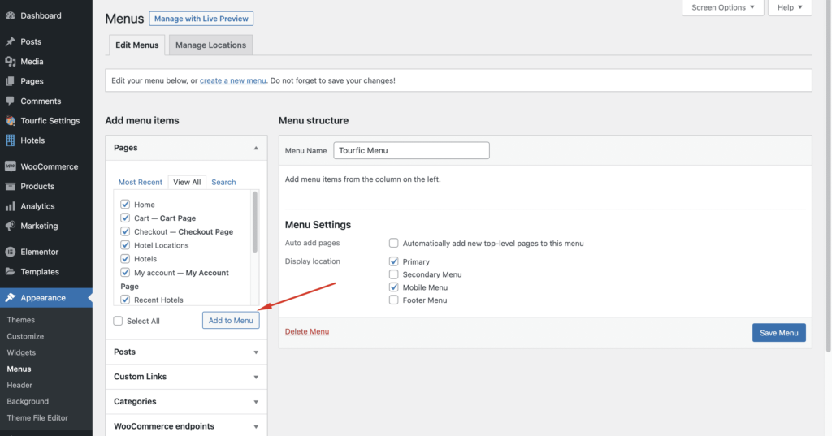Image resolution: width=832 pixels, height=436 pixels.
Task: Check the Select All checkbox
Action: tap(118, 321)
